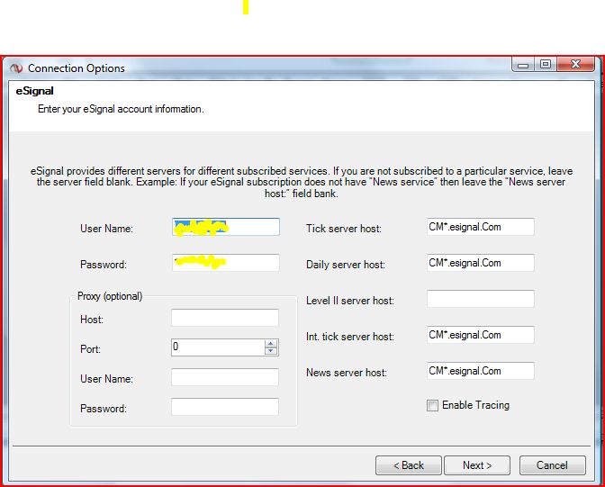Enable the Enable Tracing checkbox

tap(432, 406)
